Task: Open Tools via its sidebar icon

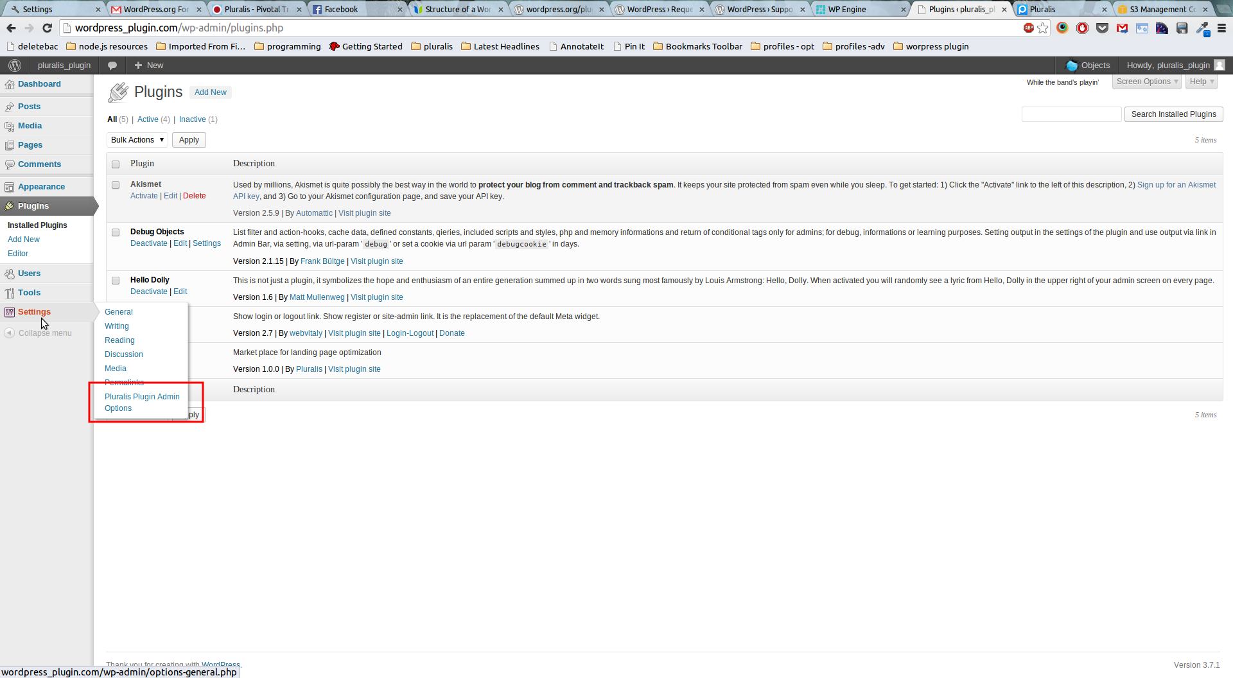Action: coord(10,293)
